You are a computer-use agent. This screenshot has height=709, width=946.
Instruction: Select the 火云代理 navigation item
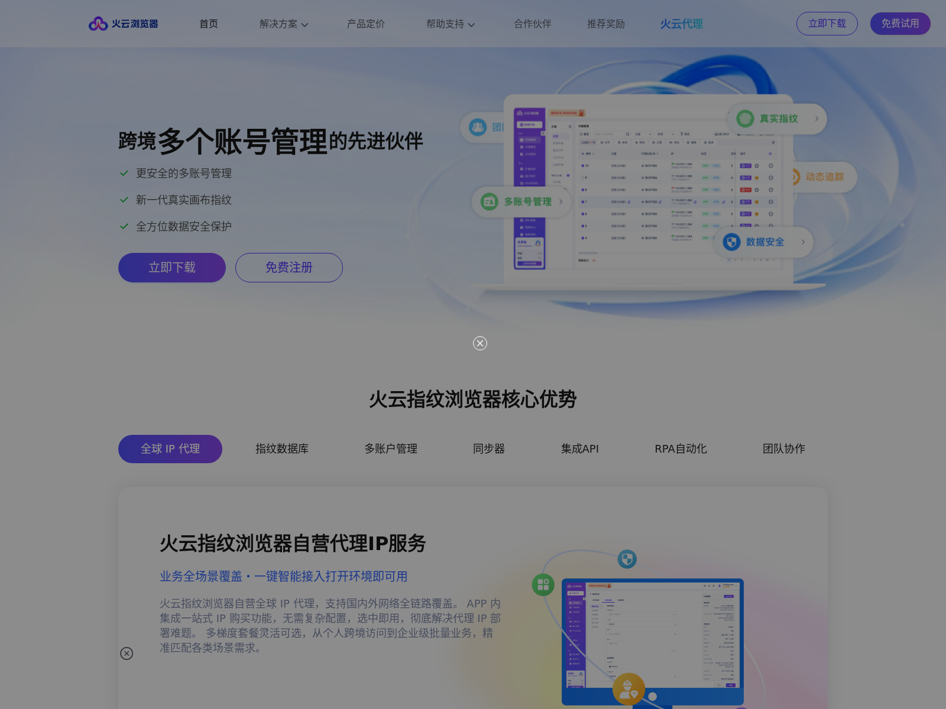(x=681, y=24)
